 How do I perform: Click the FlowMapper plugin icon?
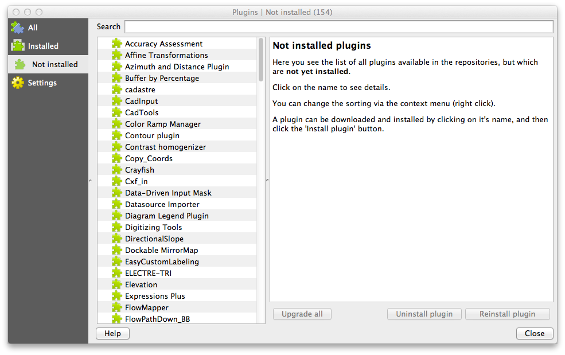click(117, 307)
